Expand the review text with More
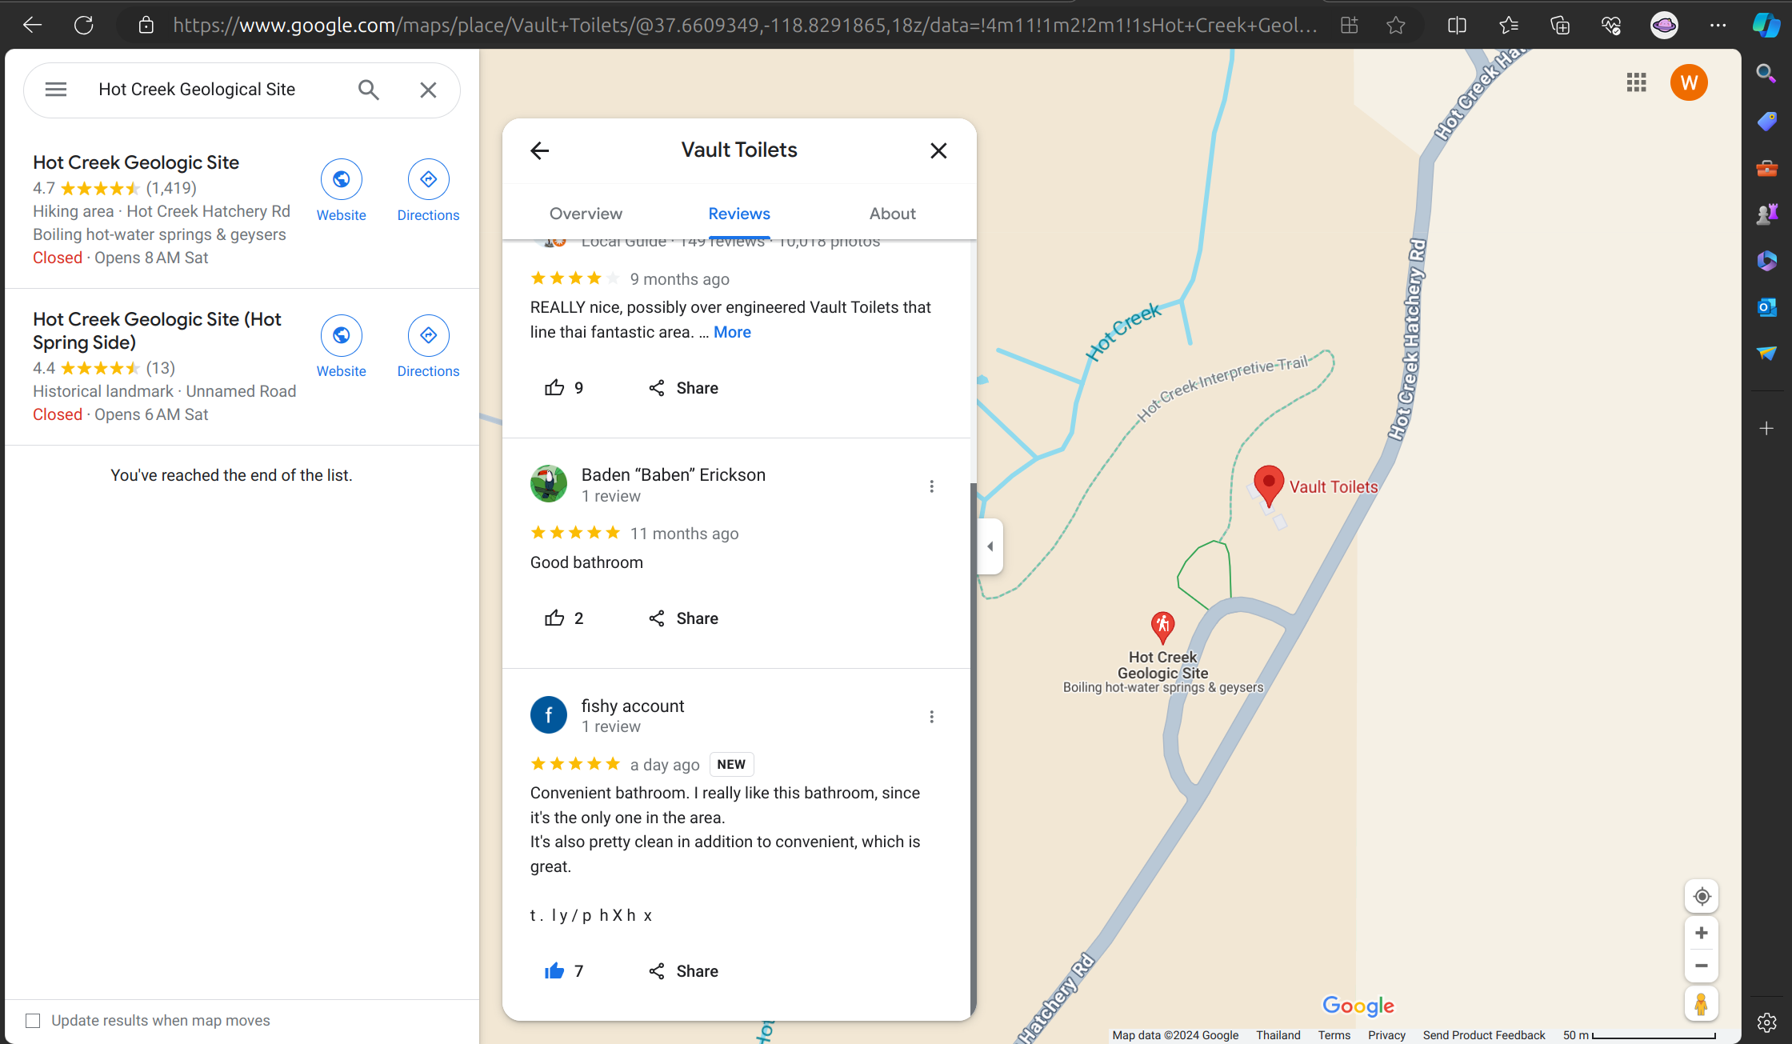The height and width of the screenshot is (1044, 1792). pyautogui.click(x=732, y=332)
